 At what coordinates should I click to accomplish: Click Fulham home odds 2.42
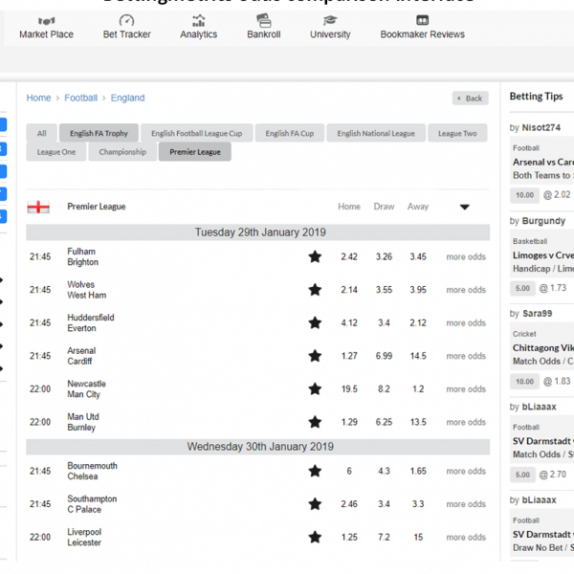click(349, 257)
